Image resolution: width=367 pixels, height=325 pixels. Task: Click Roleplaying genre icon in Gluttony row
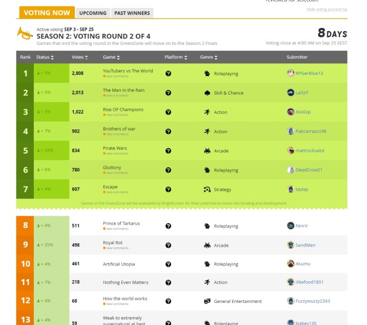[207, 170]
